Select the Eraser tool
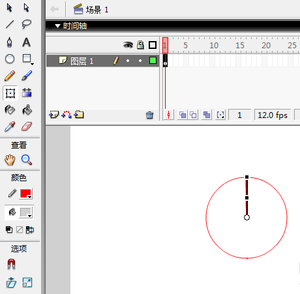 [27, 126]
